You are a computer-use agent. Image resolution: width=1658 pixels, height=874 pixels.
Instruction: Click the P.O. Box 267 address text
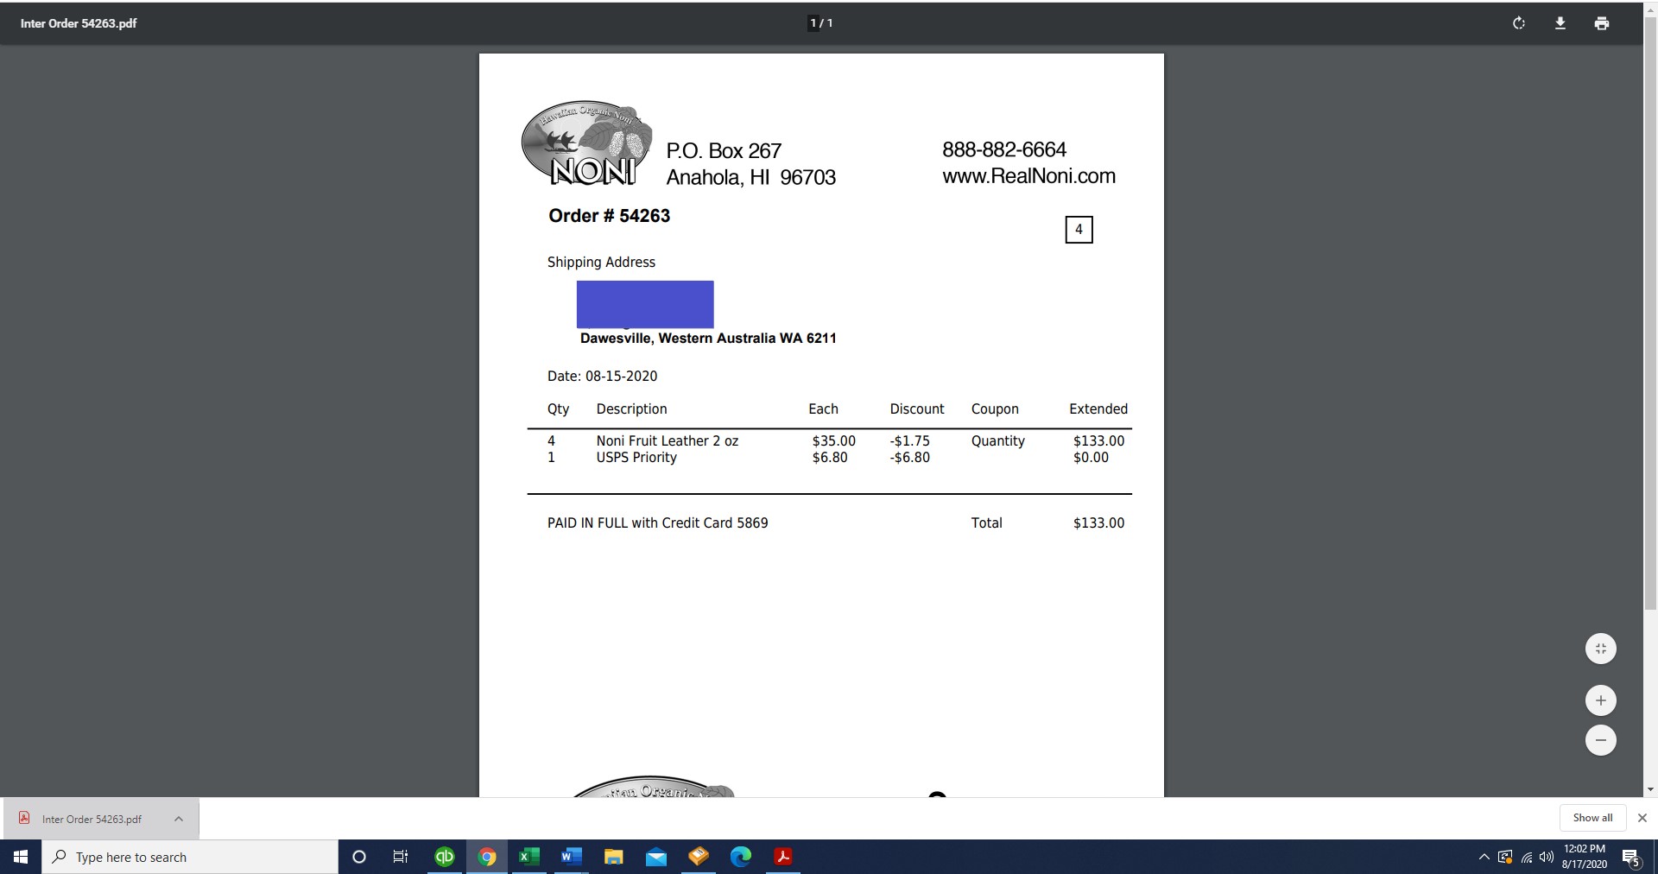point(724,151)
